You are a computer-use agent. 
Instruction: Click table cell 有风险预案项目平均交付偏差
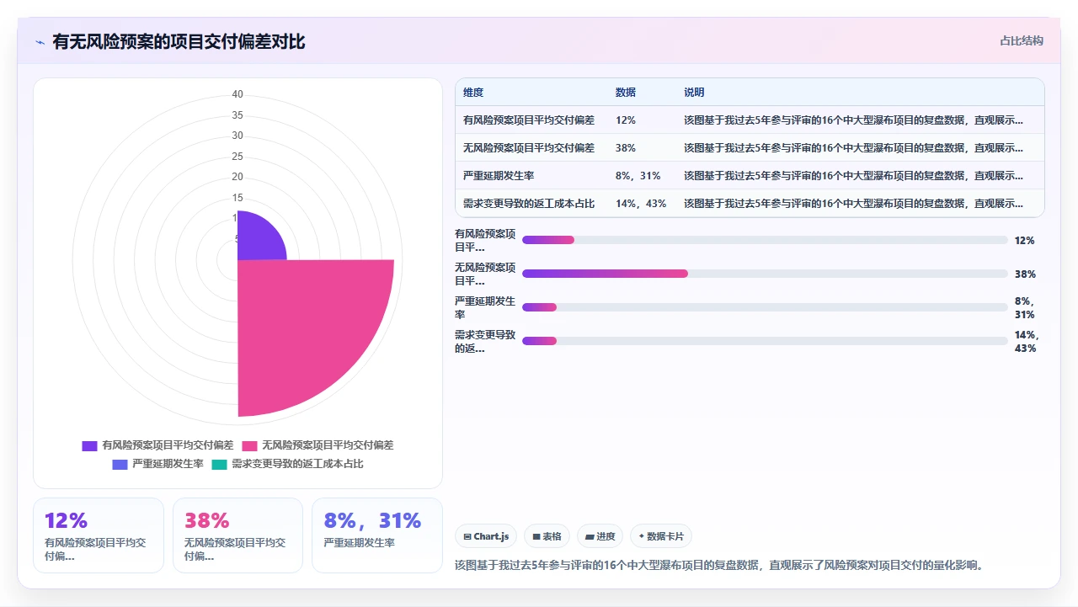(529, 120)
